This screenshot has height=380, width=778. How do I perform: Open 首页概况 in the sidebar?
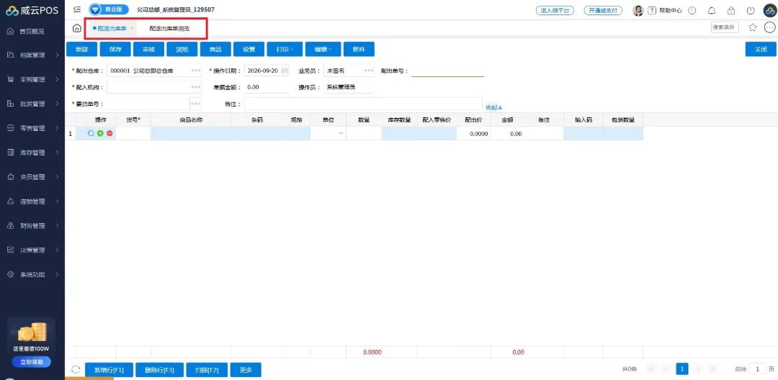[32, 32]
